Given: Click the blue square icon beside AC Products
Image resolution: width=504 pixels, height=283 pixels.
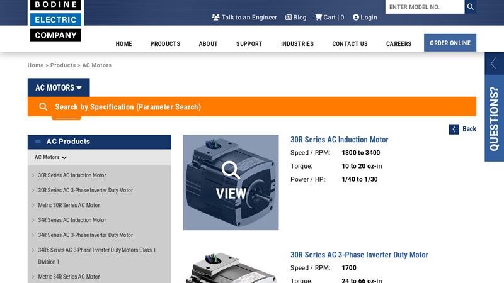Looking at the screenshot, I should [38, 141].
